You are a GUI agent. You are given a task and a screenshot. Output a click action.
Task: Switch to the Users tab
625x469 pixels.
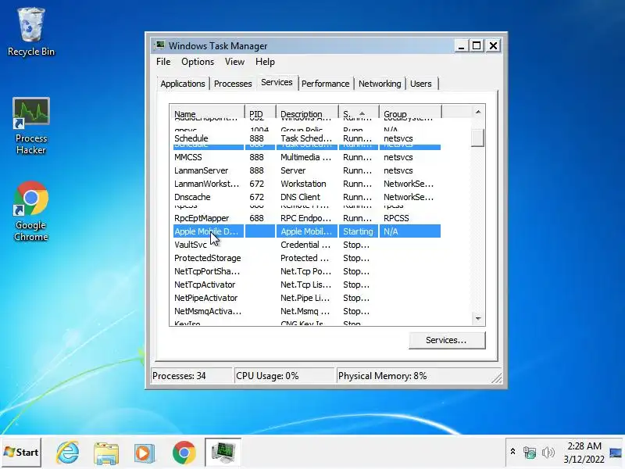tap(421, 84)
